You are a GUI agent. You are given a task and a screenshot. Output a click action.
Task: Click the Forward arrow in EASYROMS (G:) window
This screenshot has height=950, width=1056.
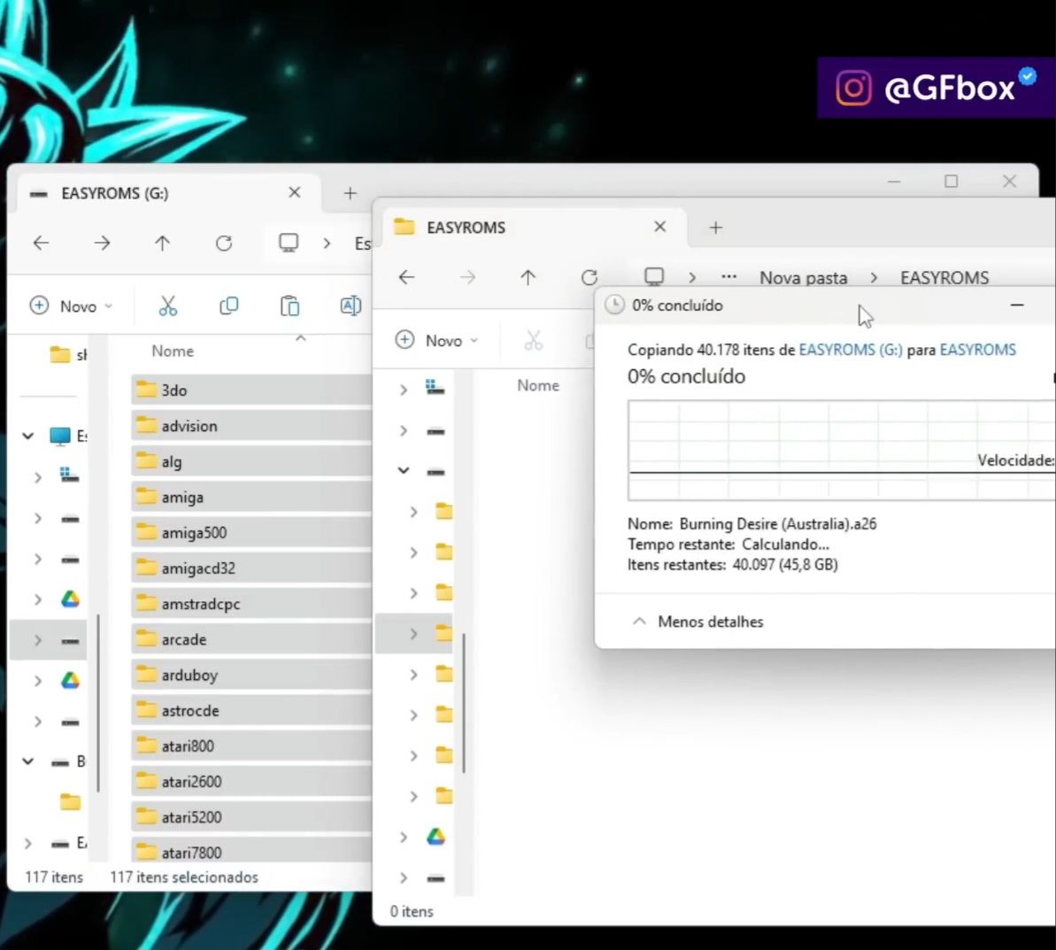[x=103, y=243]
